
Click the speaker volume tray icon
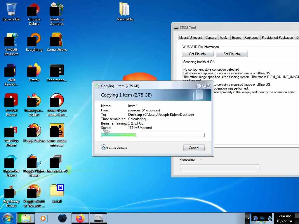pos(270,218)
